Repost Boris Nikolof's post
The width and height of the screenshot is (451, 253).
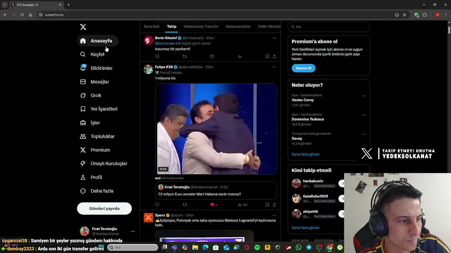[185, 56]
